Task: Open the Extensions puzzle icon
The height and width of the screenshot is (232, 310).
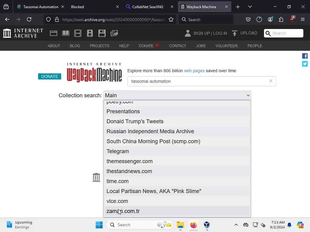Action: (x=281, y=19)
